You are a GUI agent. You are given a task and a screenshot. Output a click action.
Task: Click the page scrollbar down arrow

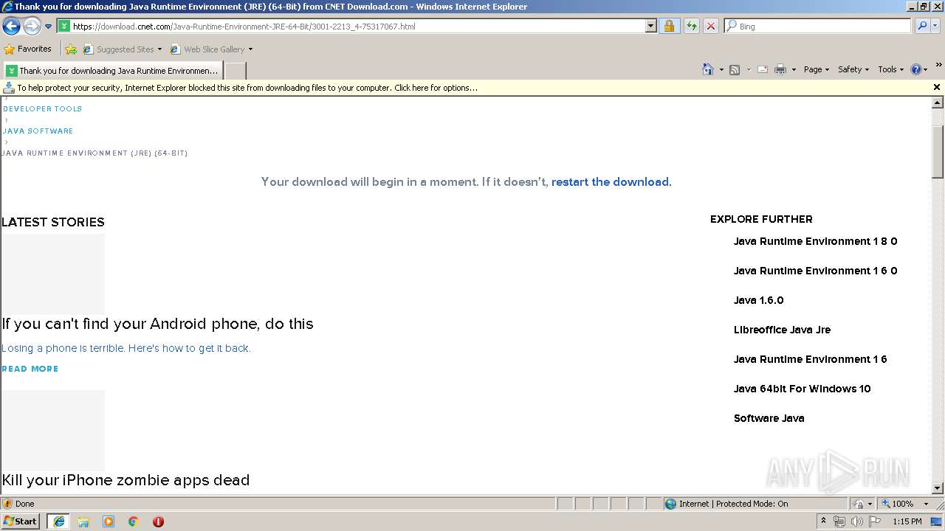tap(938, 488)
